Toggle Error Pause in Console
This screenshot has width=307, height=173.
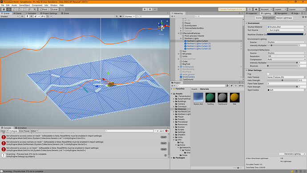pos(24,131)
